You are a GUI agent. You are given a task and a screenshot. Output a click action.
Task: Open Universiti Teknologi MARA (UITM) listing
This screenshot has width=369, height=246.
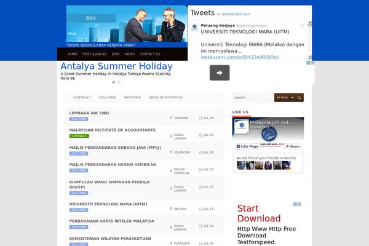[x=108, y=204]
